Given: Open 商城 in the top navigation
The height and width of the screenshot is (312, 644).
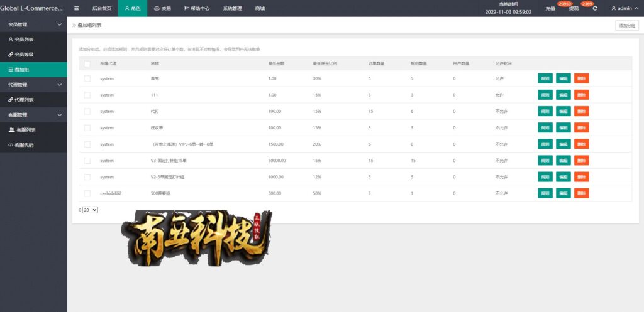Looking at the screenshot, I should (260, 8).
